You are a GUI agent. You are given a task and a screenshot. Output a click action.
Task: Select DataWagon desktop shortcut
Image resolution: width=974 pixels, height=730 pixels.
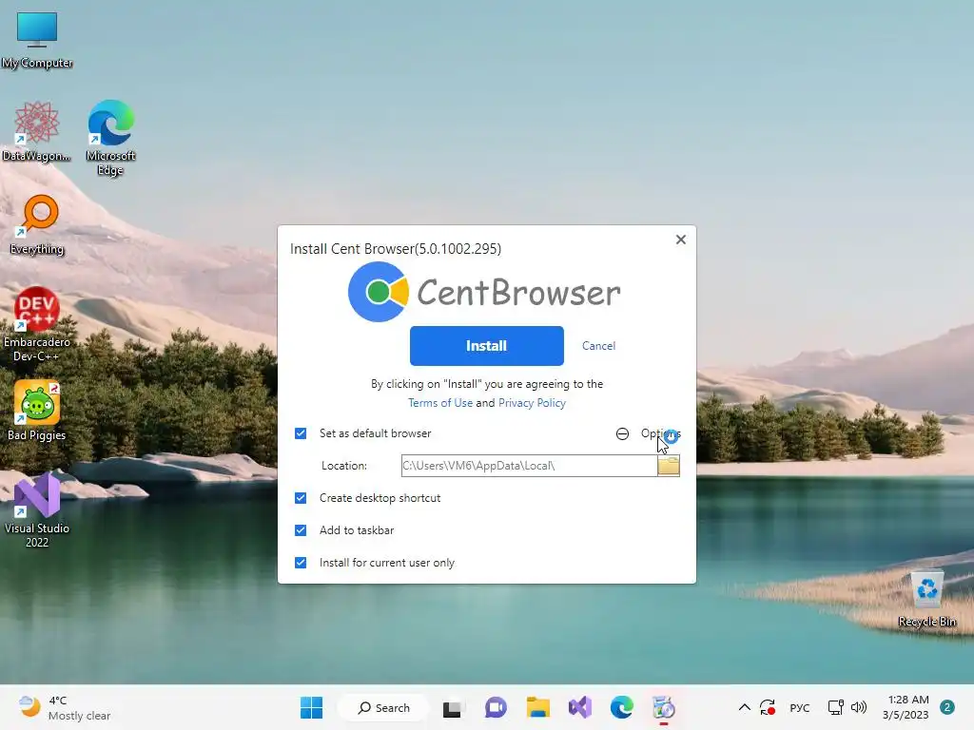coord(37,131)
